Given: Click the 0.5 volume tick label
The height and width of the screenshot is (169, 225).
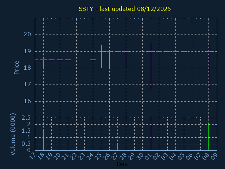Looking at the screenshot, I should coord(26,144).
